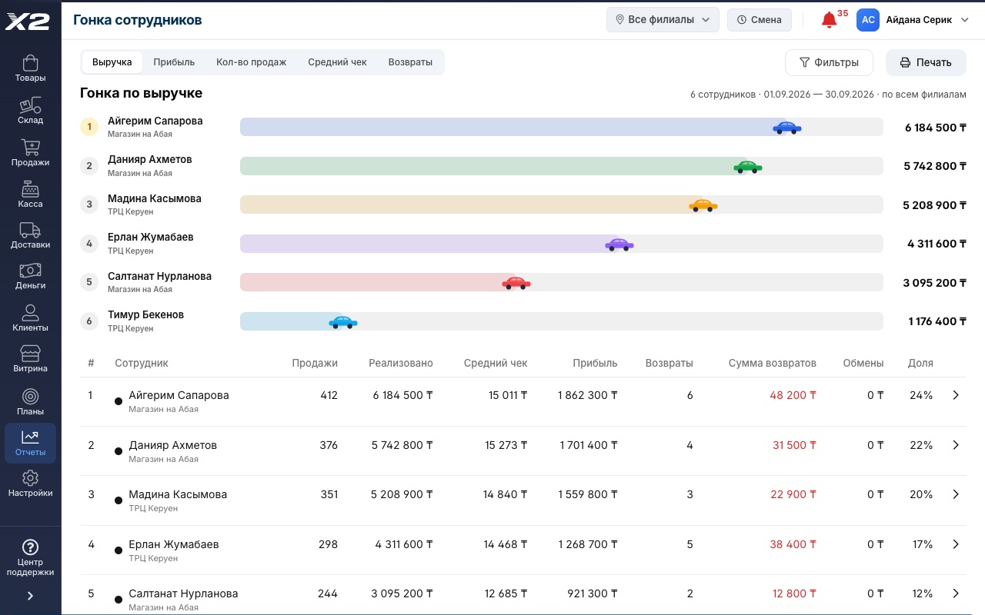
Task: Open the Касса register section
Action: [x=30, y=194]
